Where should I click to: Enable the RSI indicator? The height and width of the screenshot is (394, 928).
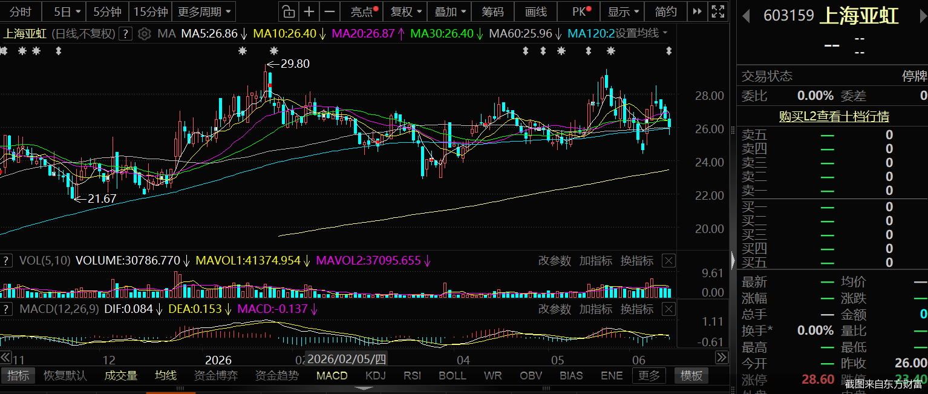click(x=412, y=376)
